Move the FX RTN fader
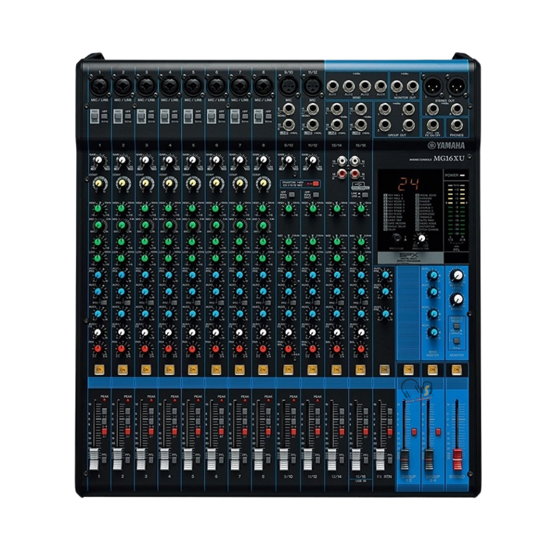This screenshot has width=555, height=555. [380, 459]
